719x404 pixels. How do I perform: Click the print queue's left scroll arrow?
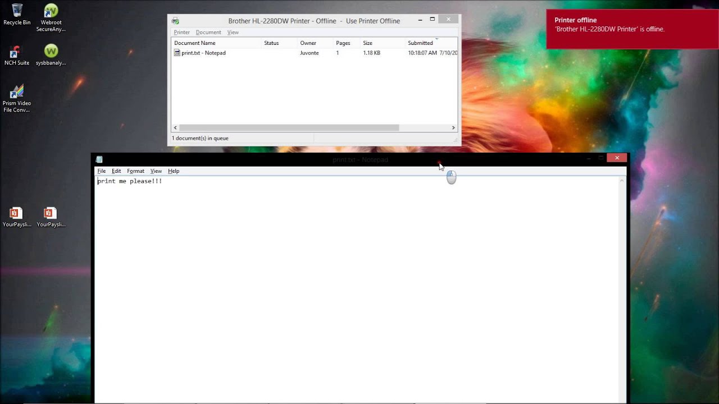point(175,128)
